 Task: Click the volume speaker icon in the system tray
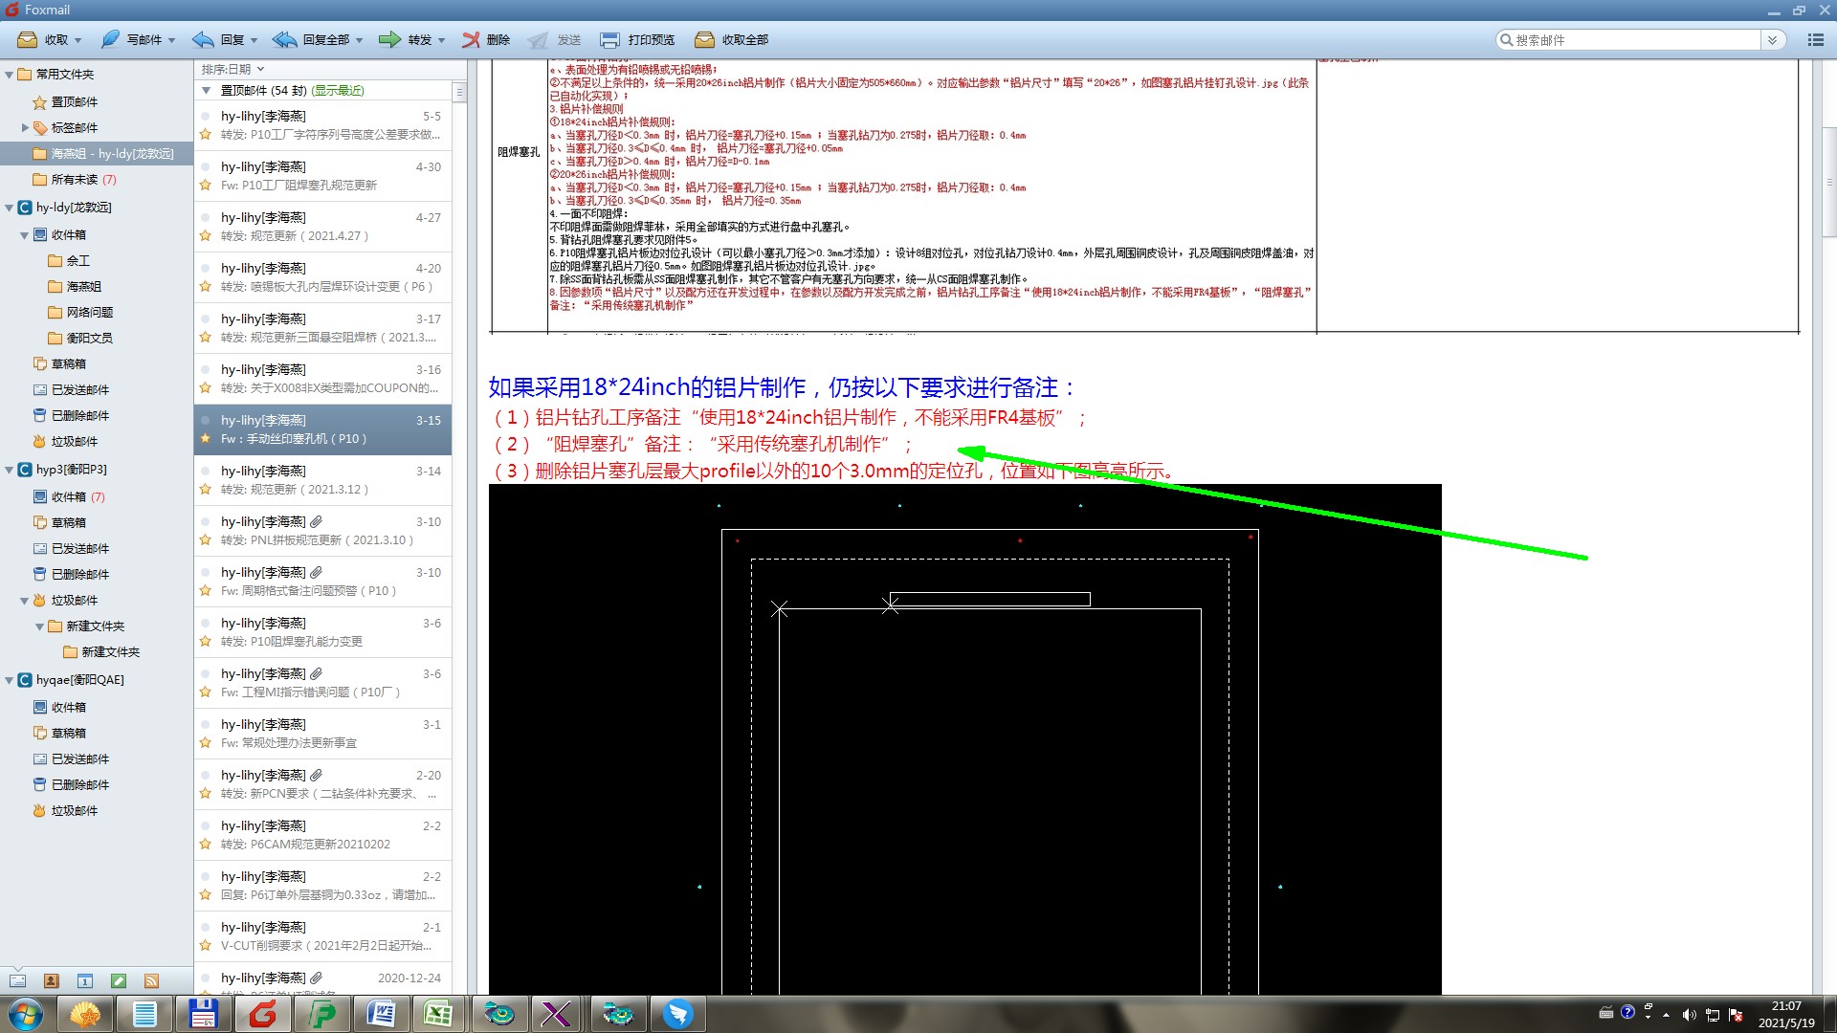pos(1689,1015)
